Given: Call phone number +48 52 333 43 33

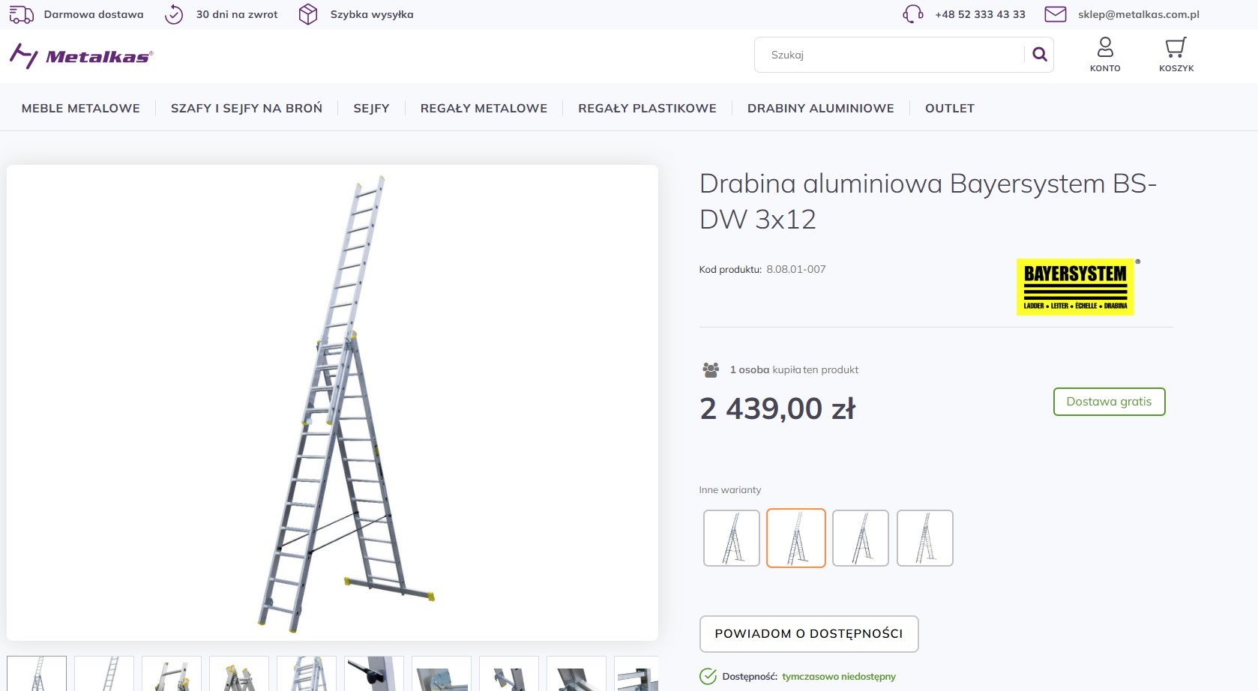Looking at the screenshot, I should click(980, 14).
